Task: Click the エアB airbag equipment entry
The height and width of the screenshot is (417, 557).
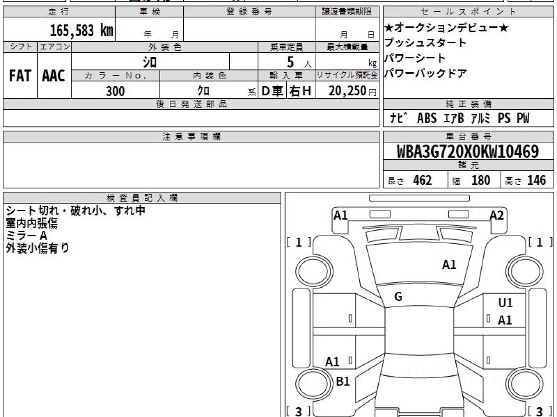Action: 454,119
